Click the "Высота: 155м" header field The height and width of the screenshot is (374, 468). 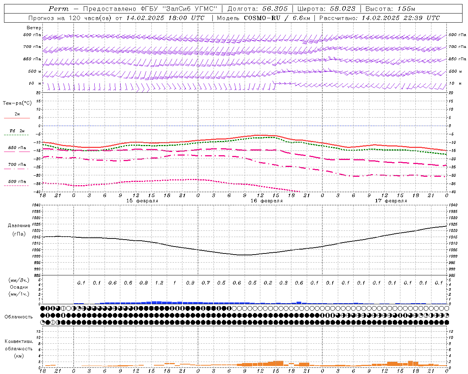(390, 9)
